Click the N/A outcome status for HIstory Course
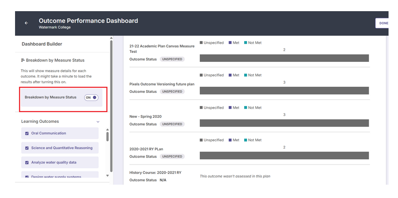Image resolution: width=398 pixels, height=198 pixels. (163, 180)
